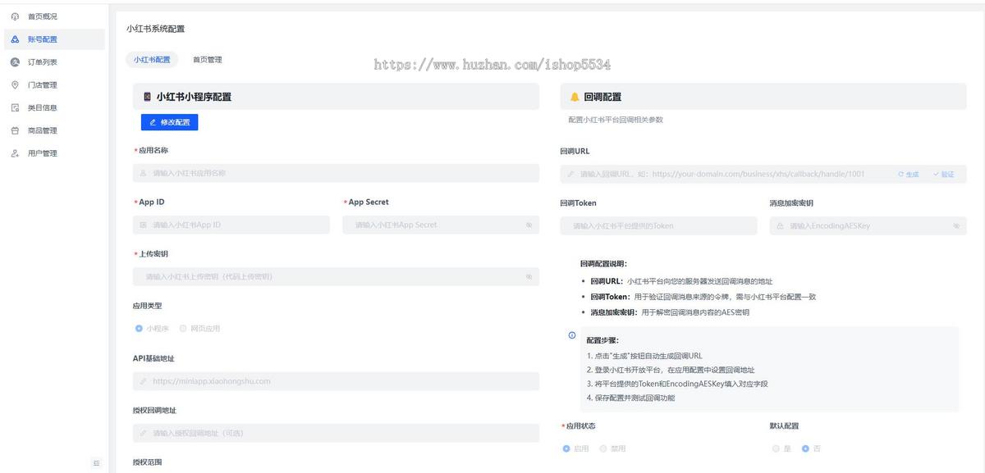Click 生成 to generate the callback URL

coord(909,175)
